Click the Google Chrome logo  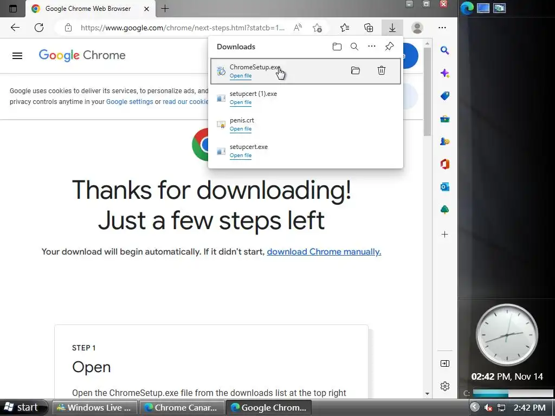click(x=82, y=55)
